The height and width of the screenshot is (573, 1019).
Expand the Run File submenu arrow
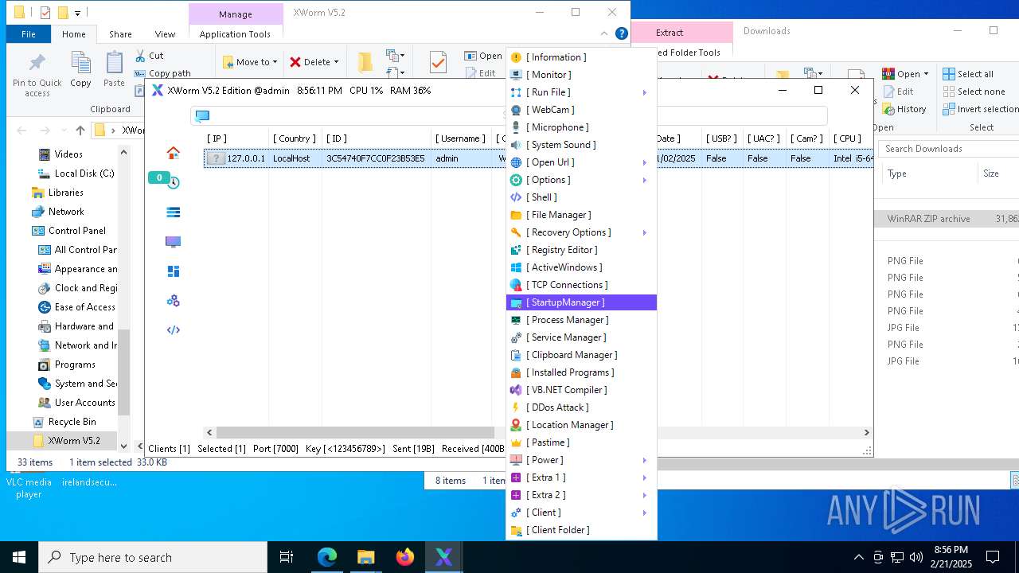(x=645, y=92)
